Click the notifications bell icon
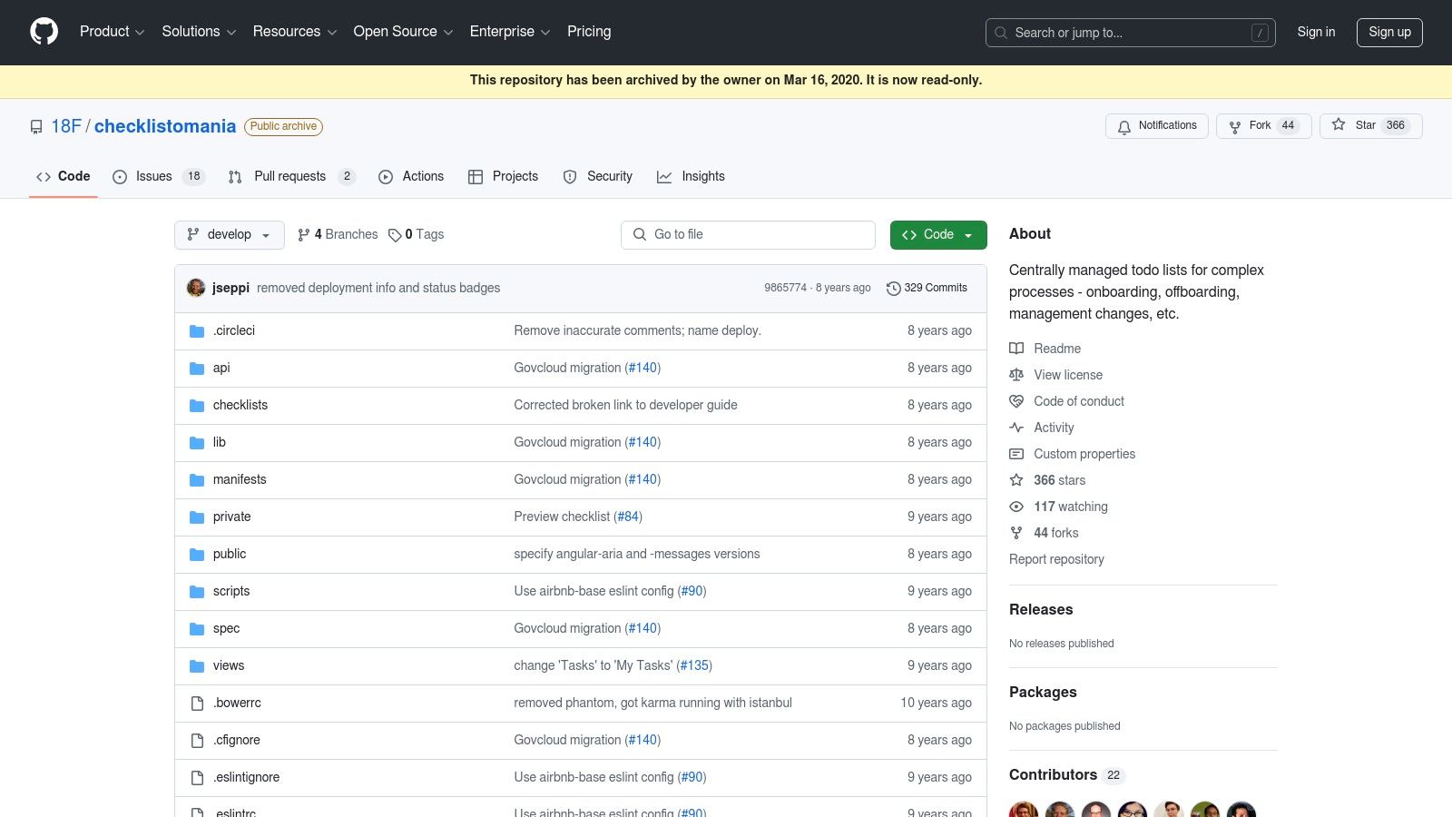1452x817 pixels. (x=1124, y=126)
